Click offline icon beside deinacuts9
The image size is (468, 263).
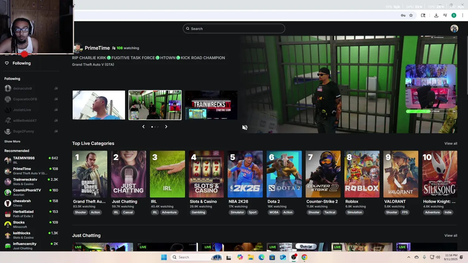(x=56, y=88)
